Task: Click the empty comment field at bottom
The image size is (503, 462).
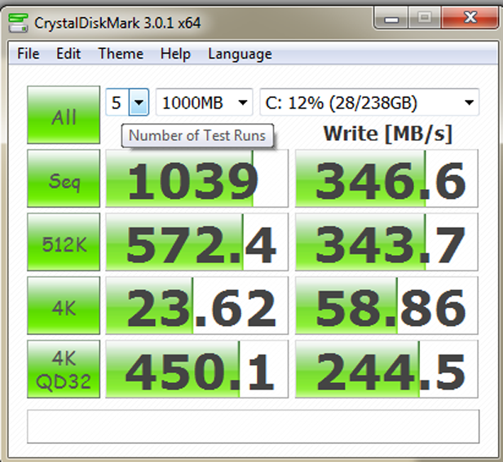Action: click(253, 426)
